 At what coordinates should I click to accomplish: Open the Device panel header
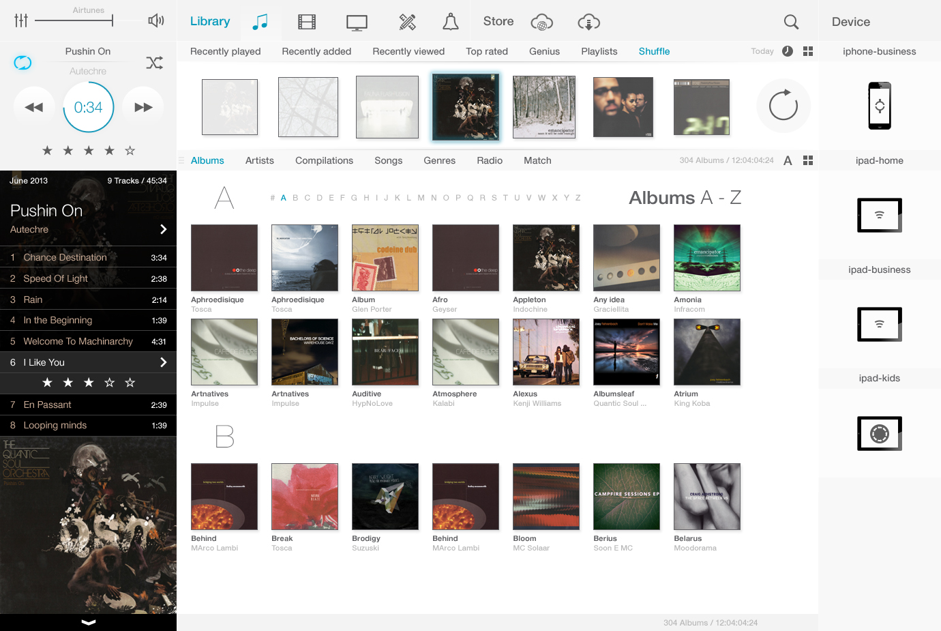[851, 22]
